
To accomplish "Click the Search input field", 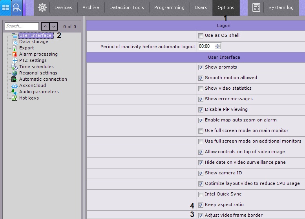I will pos(22,26).
